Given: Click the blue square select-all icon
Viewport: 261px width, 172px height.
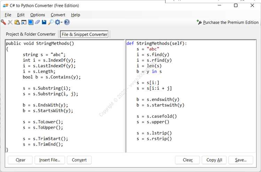Looking at the screenshot, I should [30, 22].
